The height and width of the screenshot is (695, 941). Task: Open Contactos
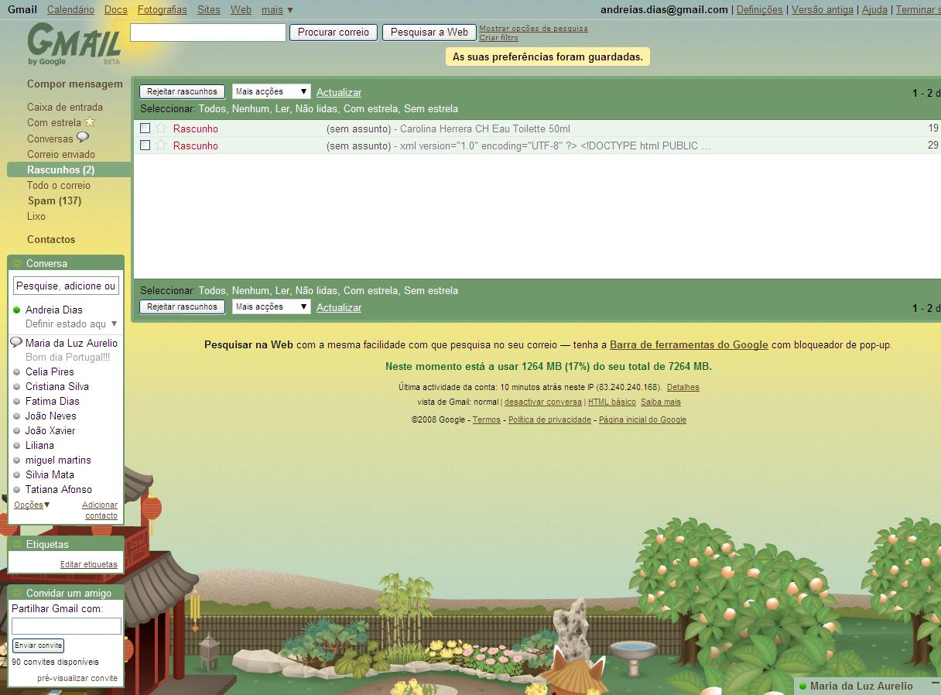coord(51,239)
